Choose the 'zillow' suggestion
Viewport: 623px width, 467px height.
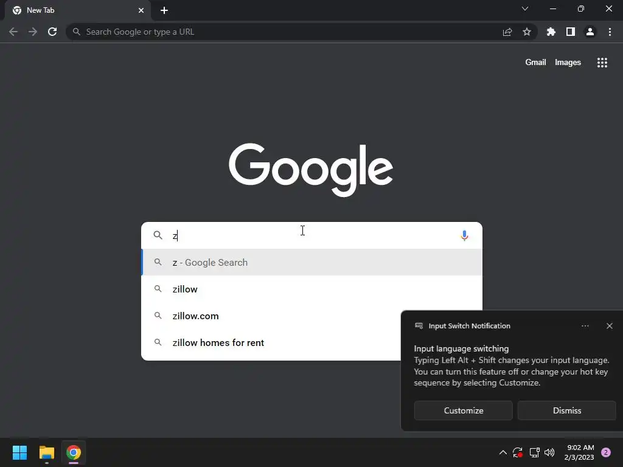pos(312,289)
